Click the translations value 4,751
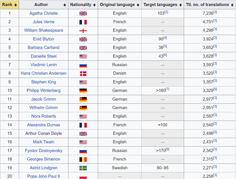236x179 pixels. pyautogui.click(x=208, y=22)
